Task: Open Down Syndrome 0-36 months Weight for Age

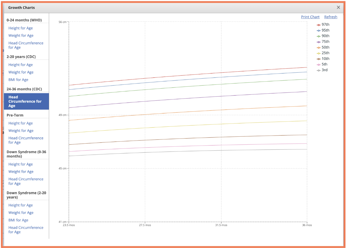Action: coord(21,171)
